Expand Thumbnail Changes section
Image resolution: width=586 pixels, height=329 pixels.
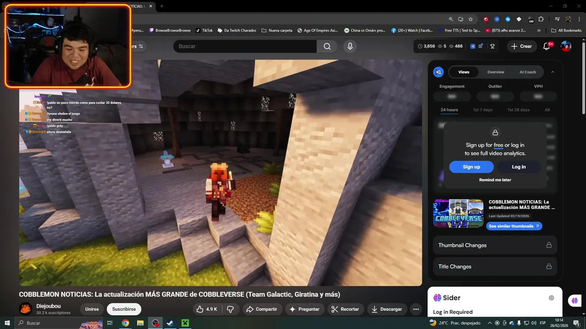[495, 245]
